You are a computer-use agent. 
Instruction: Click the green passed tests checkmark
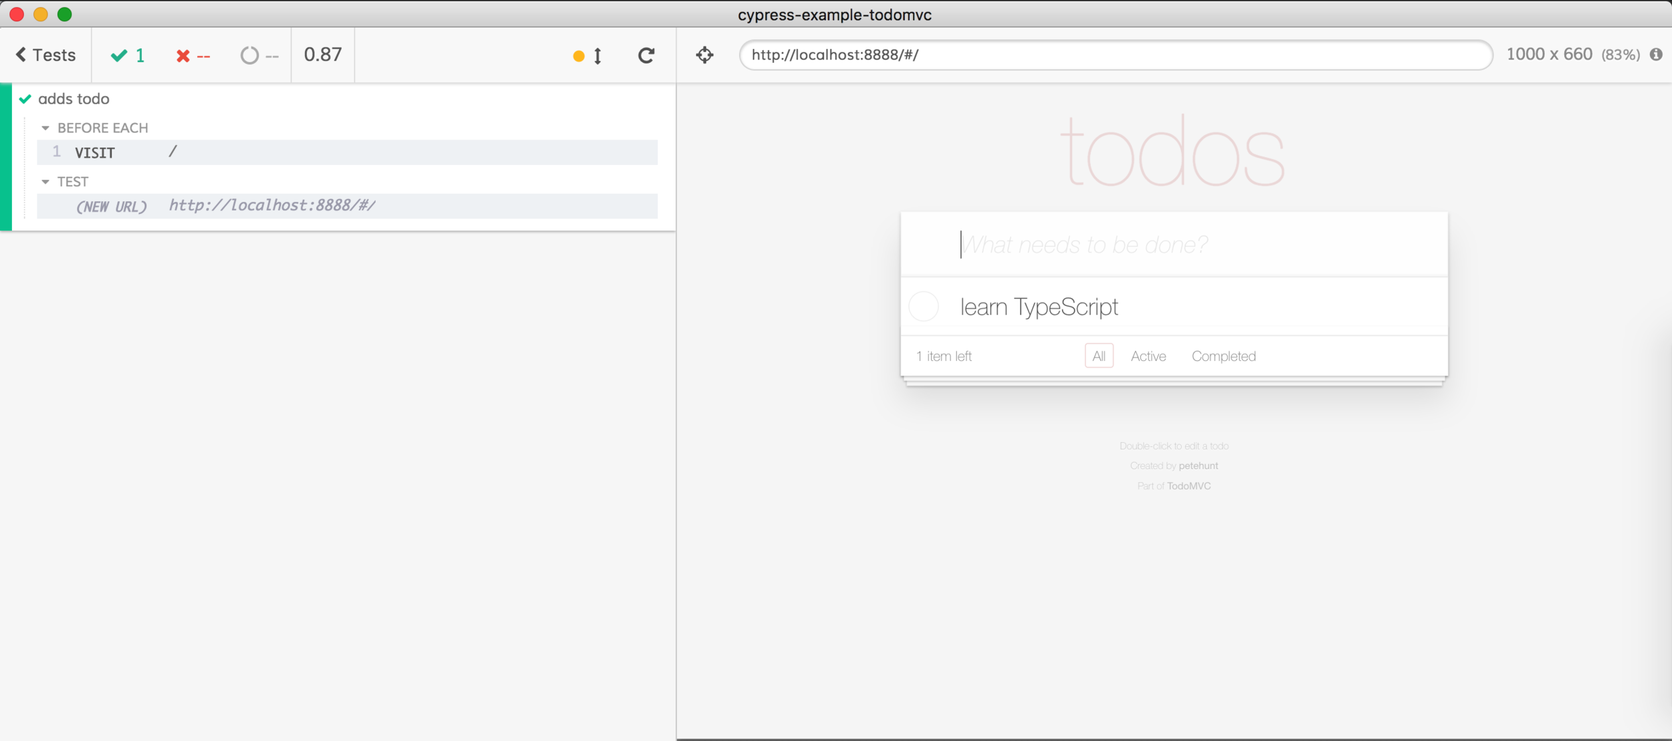pos(119,55)
